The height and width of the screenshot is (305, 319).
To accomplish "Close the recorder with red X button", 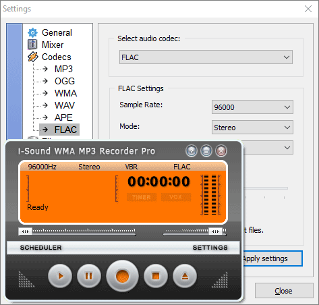I will 221,150.
